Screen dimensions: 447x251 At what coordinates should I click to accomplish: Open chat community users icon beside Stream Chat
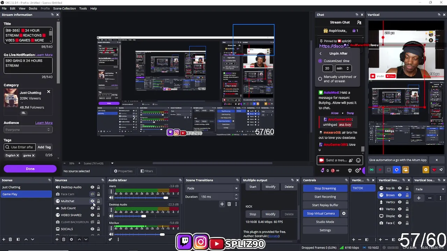tap(359, 22)
